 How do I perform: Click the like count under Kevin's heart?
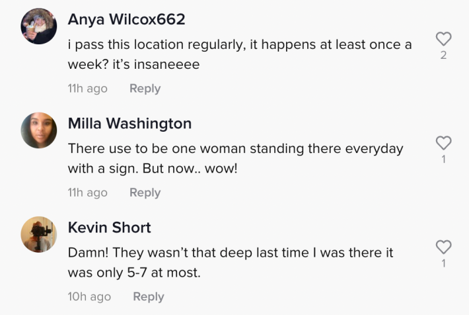[x=444, y=263]
